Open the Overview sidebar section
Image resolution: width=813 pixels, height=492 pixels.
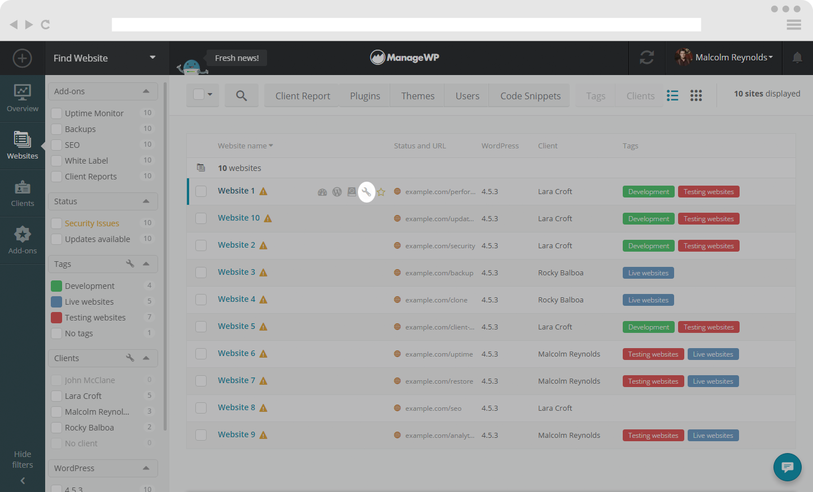(x=23, y=98)
